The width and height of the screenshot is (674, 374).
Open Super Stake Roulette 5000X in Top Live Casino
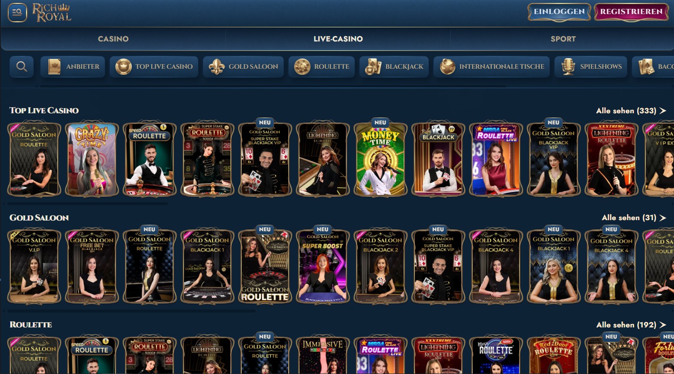click(x=207, y=159)
